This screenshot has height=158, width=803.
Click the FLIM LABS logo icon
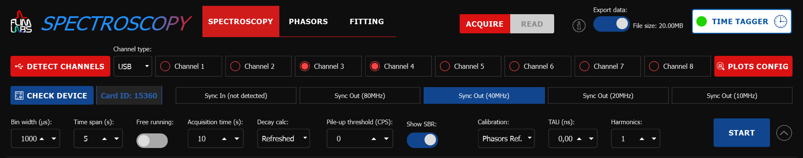pos(21,22)
